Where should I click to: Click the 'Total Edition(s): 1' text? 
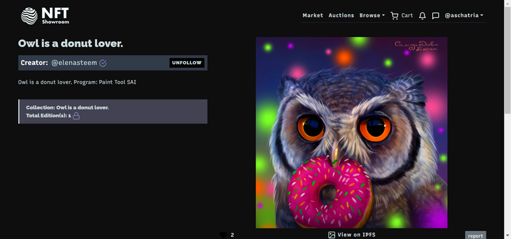click(49, 116)
